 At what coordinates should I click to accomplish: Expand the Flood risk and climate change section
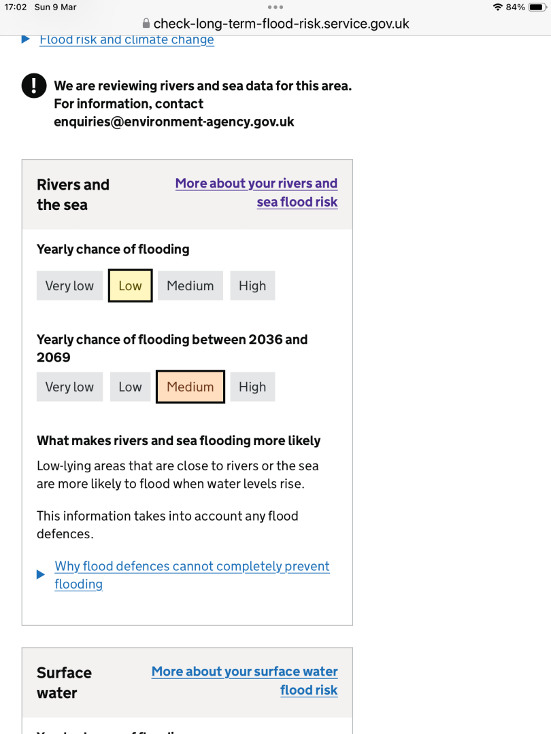pos(127,39)
